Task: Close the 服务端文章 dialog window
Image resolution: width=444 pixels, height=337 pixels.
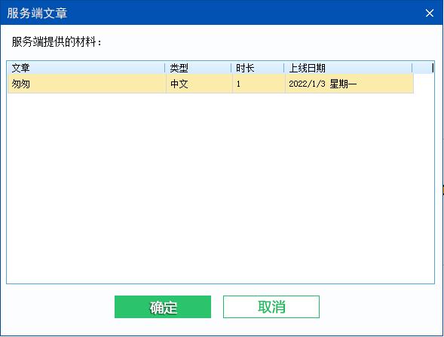Action: pos(429,13)
